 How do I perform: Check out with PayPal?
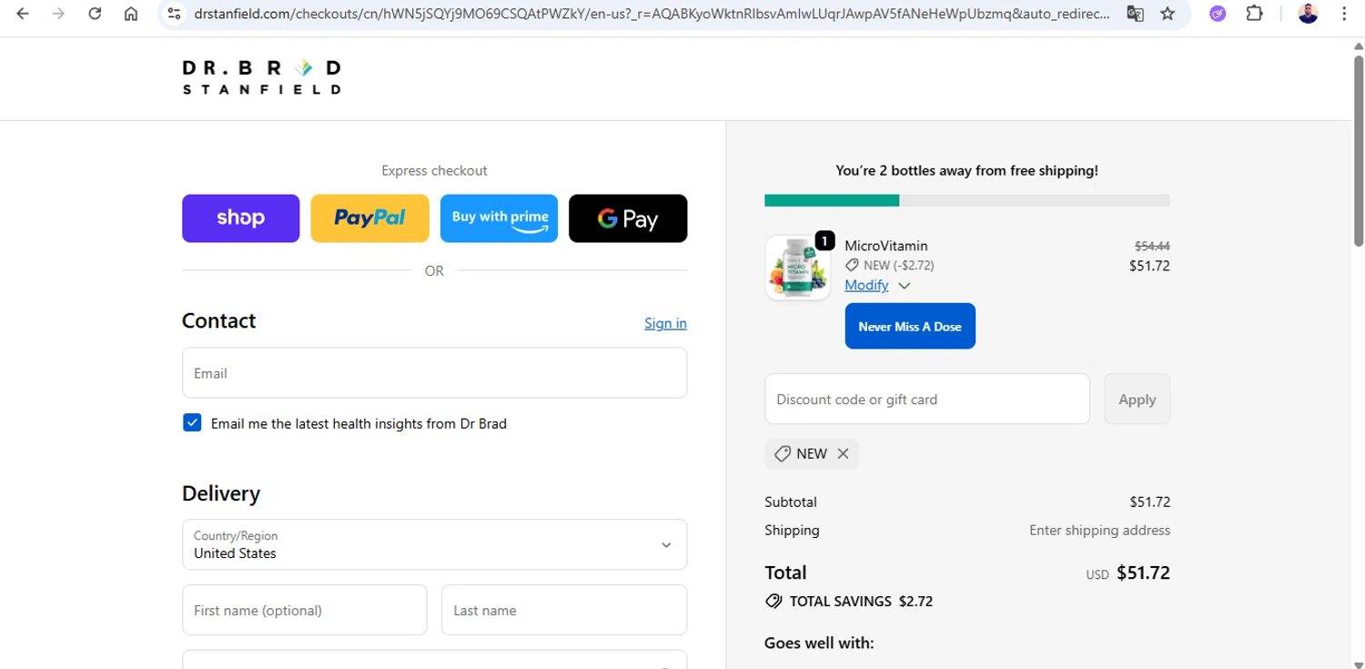click(x=369, y=218)
